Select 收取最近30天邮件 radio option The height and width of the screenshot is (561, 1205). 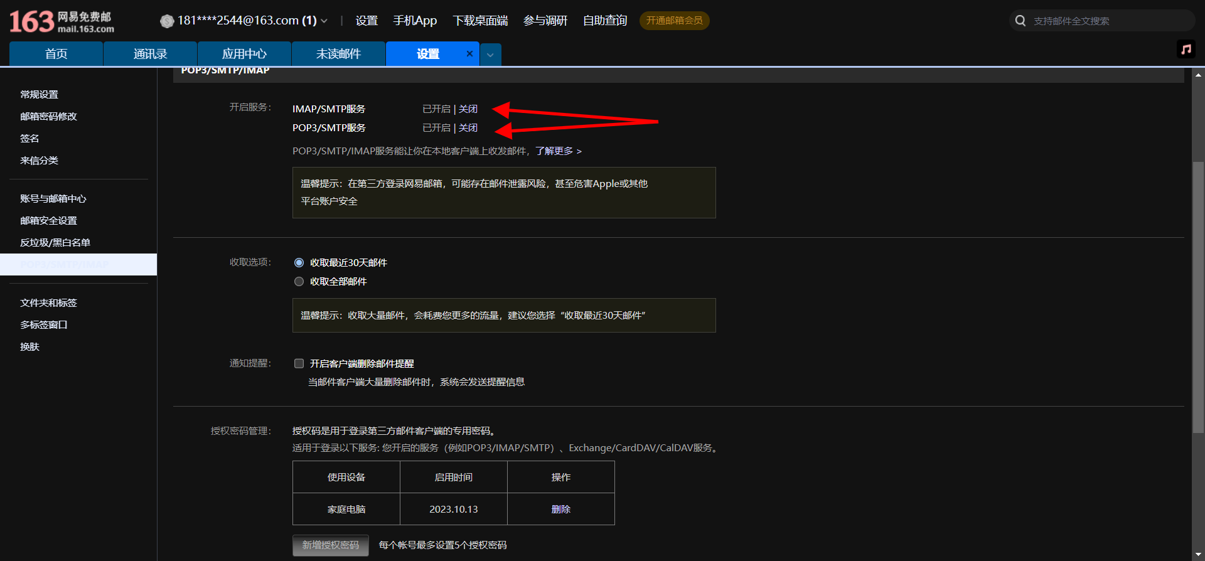(x=299, y=263)
